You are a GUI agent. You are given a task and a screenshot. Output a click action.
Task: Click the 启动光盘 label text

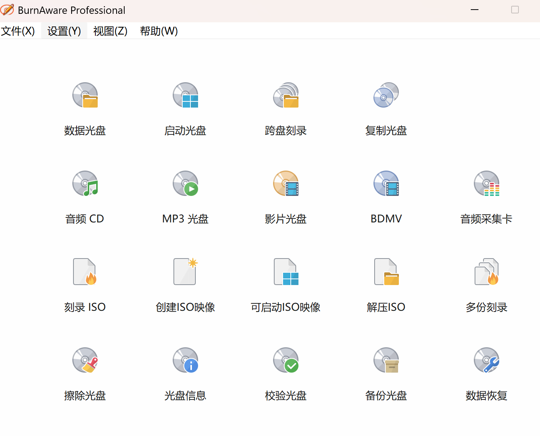185,131
